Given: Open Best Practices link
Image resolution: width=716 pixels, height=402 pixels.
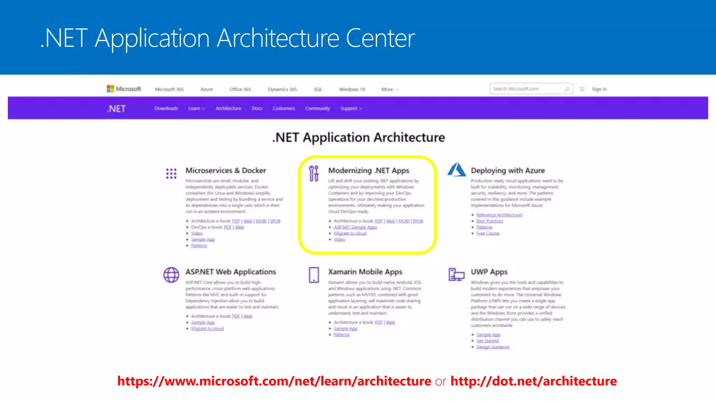Looking at the screenshot, I should click(x=489, y=221).
